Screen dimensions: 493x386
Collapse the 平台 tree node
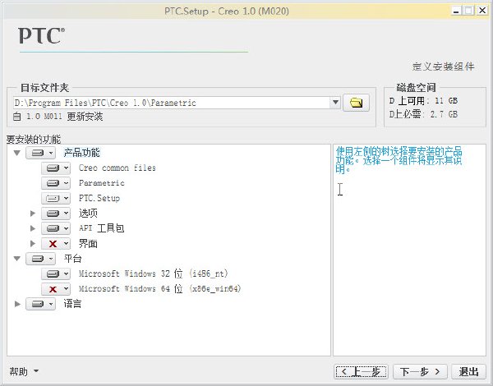pos(17,259)
